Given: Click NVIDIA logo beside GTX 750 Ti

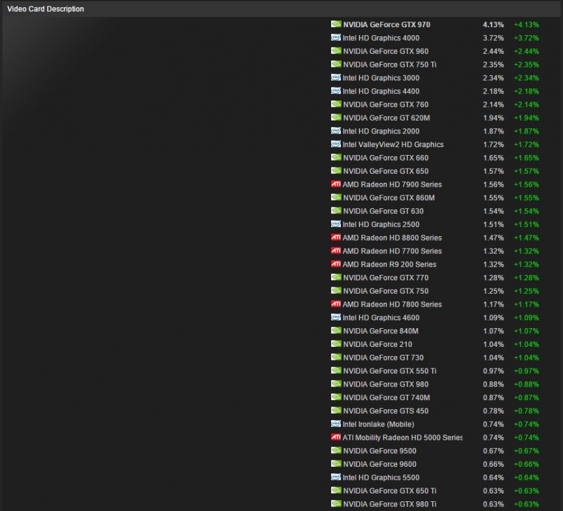Looking at the screenshot, I should click(336, 64).
